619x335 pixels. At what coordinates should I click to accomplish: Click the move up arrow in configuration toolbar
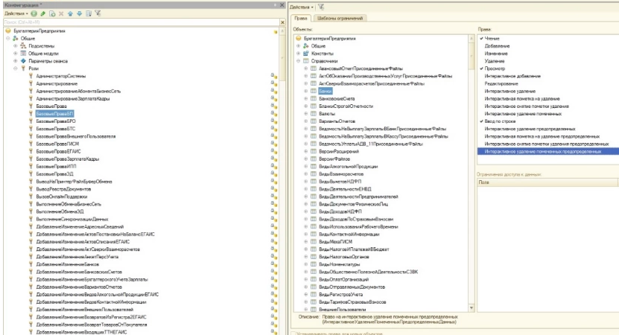pos(69,13)
